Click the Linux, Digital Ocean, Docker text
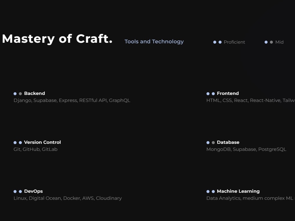This screenshot has width=295, height=221. (x=68, y=198)
